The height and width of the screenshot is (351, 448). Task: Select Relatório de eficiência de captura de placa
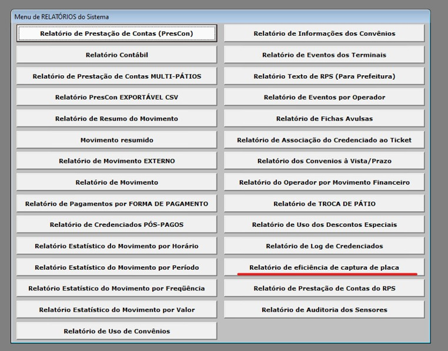324,268
